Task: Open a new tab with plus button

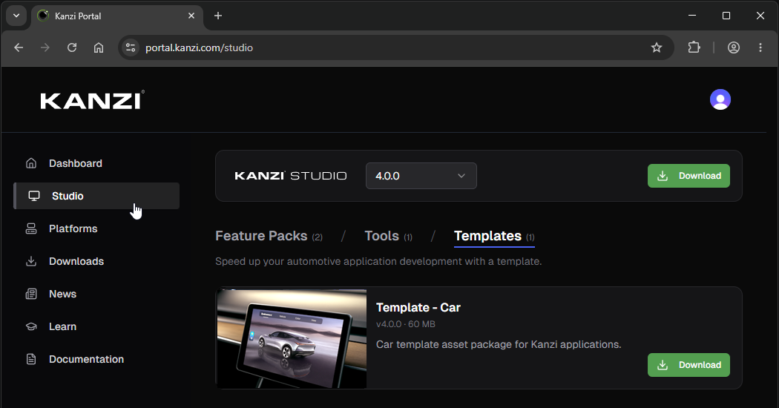Action: (217, 16)
